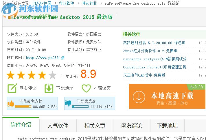Click the 11.11% (19) vote count
This screenshot has width=206, height=140.
[101, 107]
